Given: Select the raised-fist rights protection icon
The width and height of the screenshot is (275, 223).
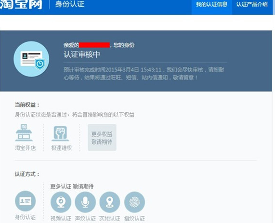Looking at the screenshot, I should pos(60,133).
